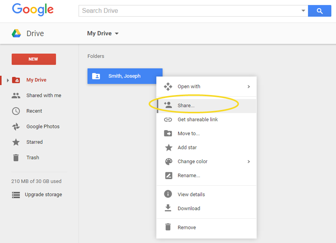Open the Open with submenu

[206, 86]
